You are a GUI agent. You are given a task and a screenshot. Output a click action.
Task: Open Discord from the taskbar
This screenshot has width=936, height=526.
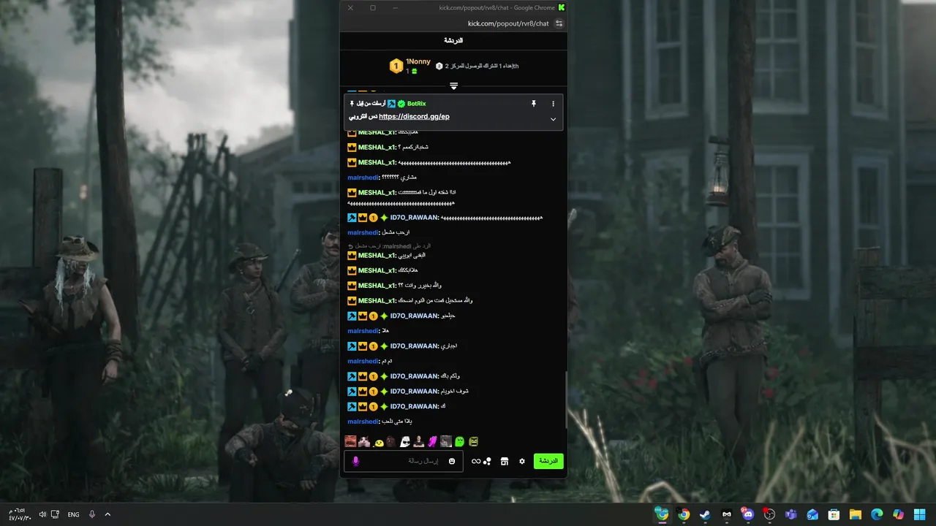748,514
